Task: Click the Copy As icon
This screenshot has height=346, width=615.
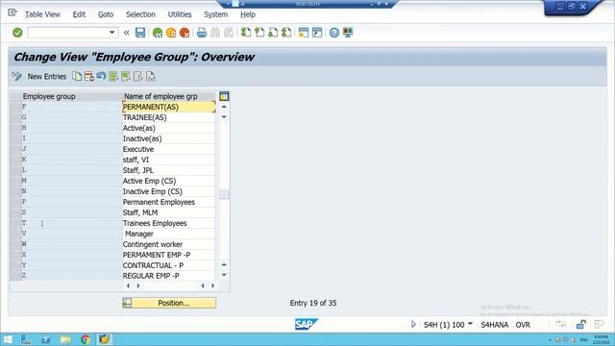Action: [x=77, y=76]
